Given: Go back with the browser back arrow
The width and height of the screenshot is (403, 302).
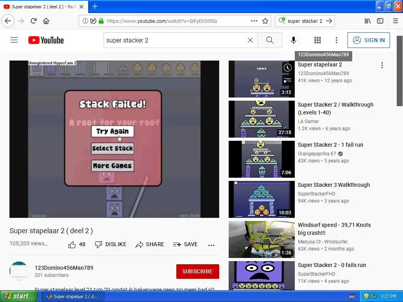Looking at the screenshot, I should [8, 21].
